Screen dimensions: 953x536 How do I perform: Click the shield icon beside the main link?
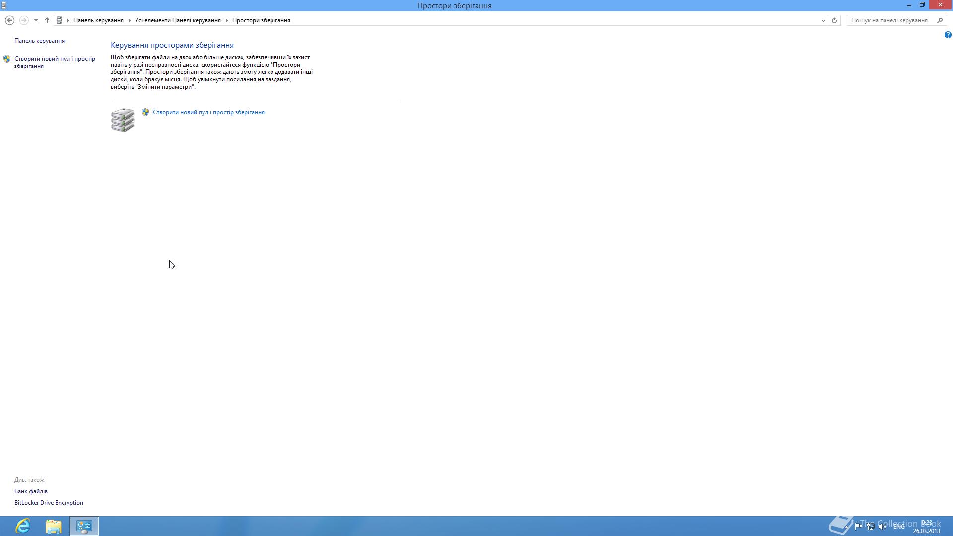click(x=145, y=112)
